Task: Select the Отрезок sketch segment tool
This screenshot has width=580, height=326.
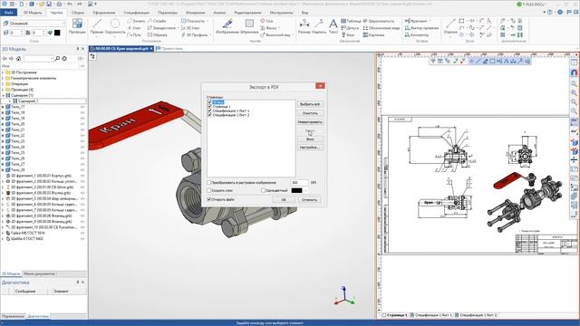Action: pyautogui.click(x=450, y=26)
